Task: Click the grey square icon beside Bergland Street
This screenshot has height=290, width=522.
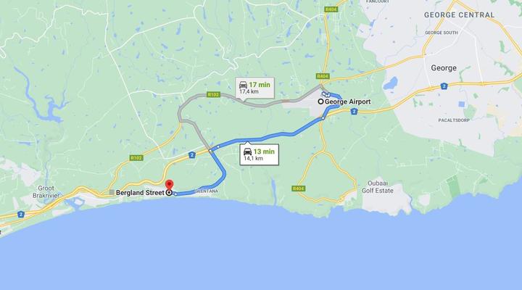Action: click(112, 192)
